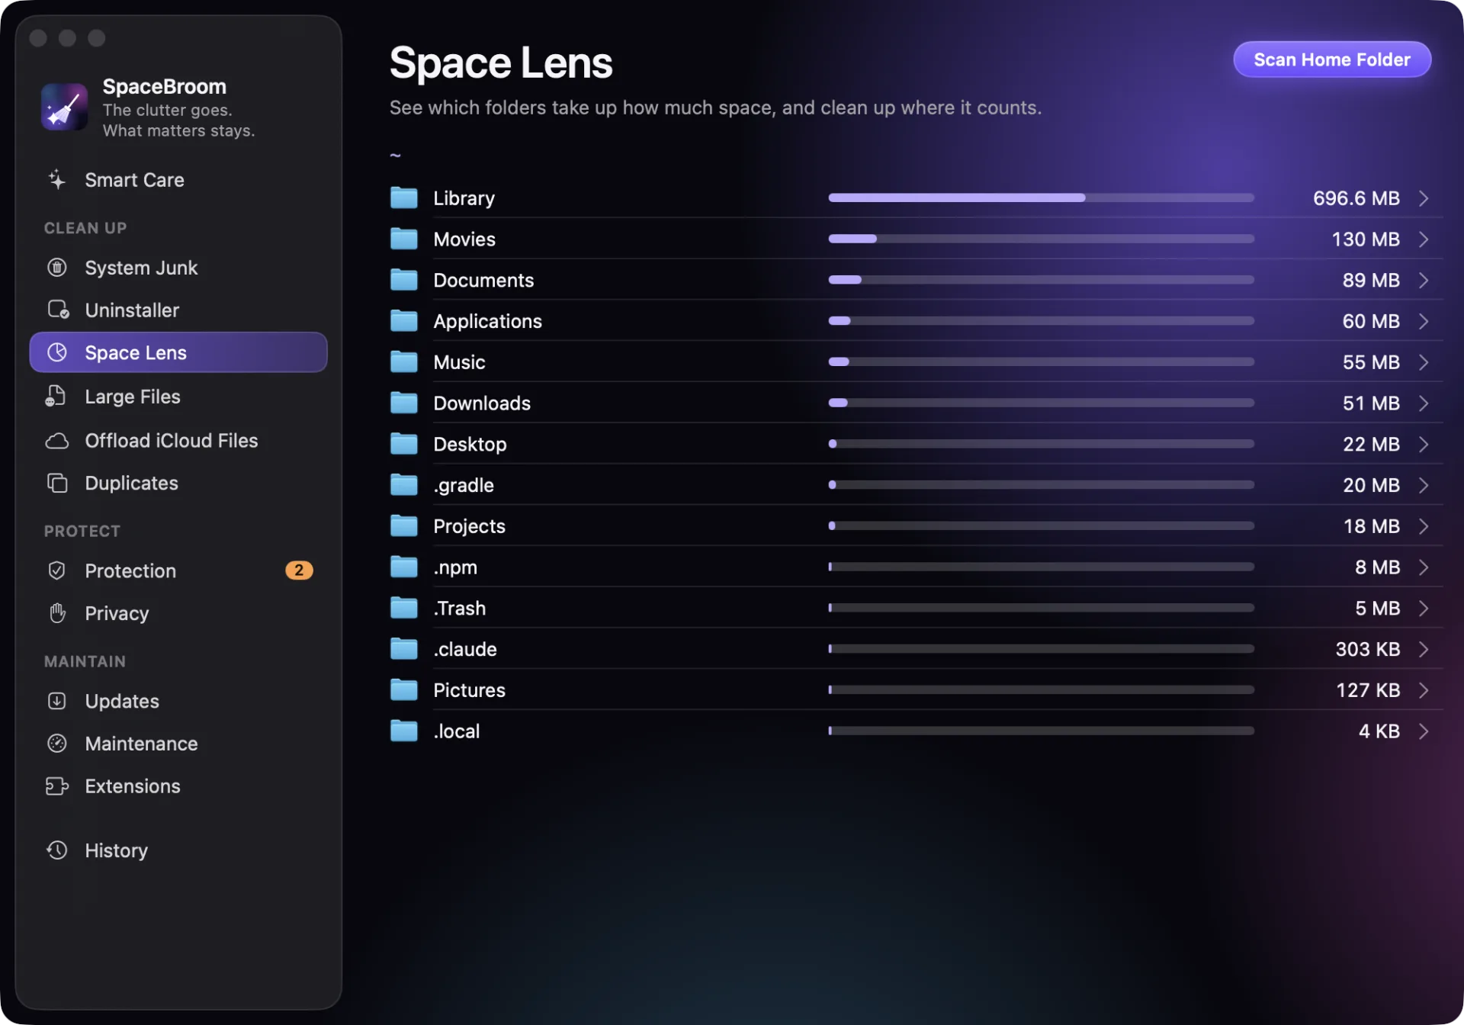Image resolution: width=1464 pixels, height=1025 pixels.
Task: Click the Music folder icon
Action: pyautogui.click(x=404, y=362)
